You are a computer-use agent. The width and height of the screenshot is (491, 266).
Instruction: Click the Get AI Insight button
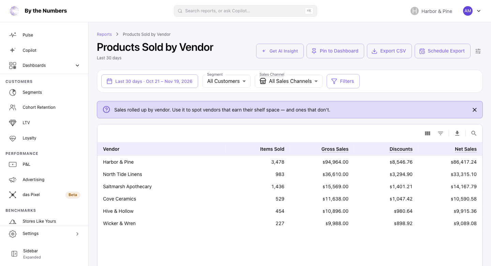coord(280,51)
